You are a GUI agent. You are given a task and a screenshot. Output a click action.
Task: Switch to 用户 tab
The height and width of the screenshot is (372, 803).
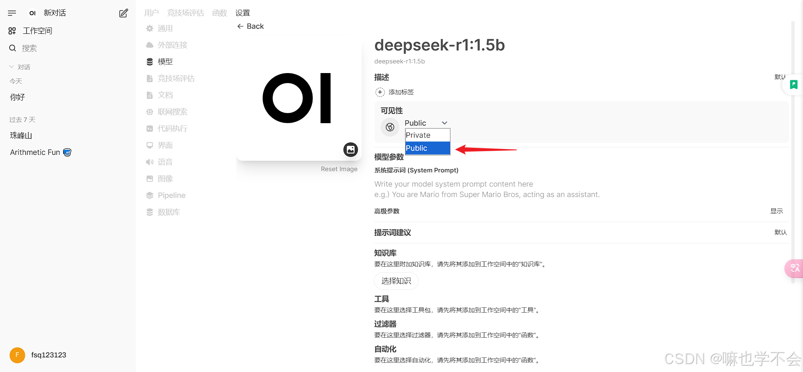click(151, 13)
